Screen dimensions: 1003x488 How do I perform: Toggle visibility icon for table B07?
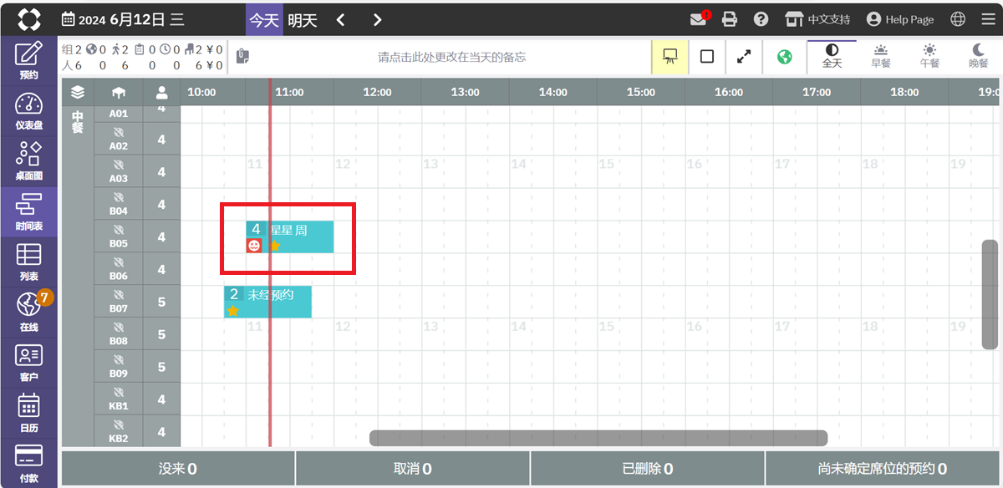(x=119, y=294)
